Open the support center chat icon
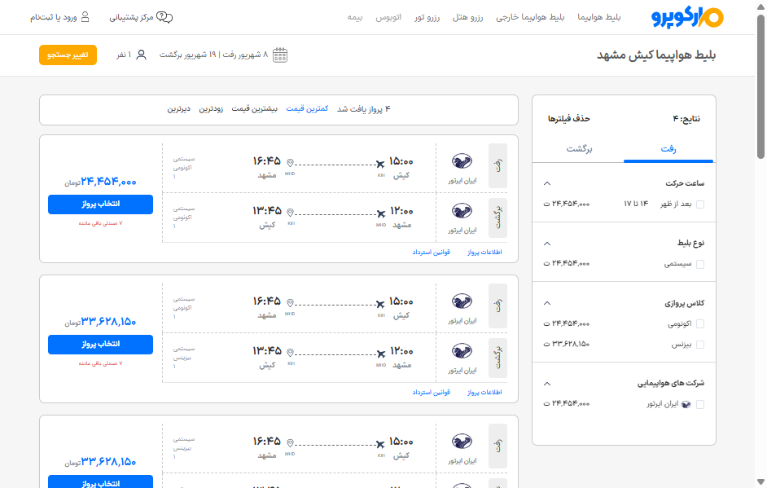767x488 pixels. 164,17
